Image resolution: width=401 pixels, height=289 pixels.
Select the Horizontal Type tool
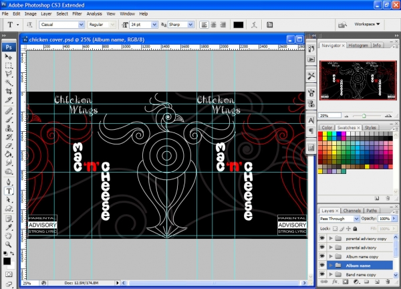tap(9, 191)
